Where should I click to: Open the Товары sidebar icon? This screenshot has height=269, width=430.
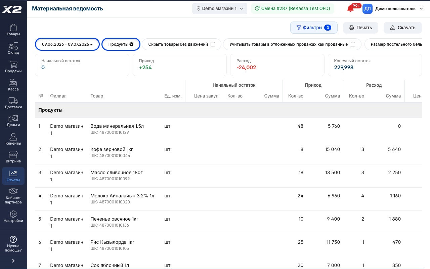pyautogui.click(x=13, y=30)
